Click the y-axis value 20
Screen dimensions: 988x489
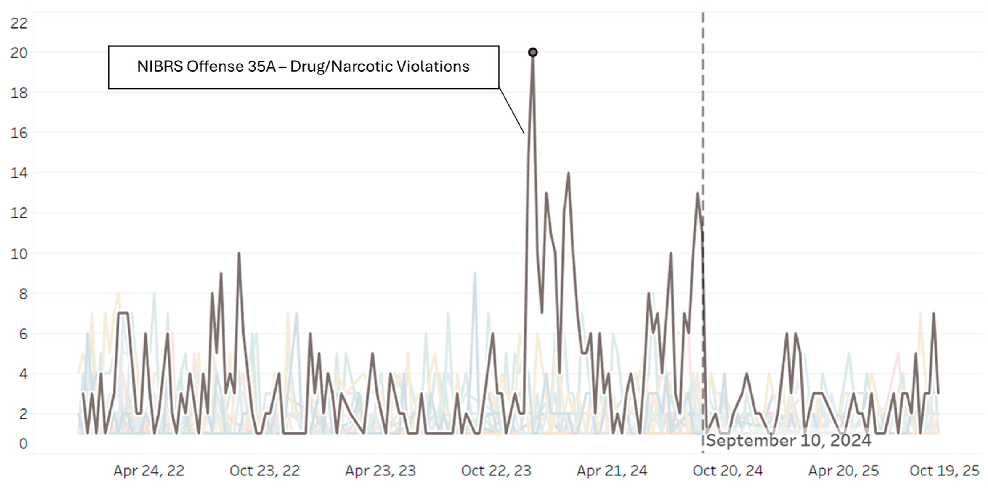[x=19, y=53]
